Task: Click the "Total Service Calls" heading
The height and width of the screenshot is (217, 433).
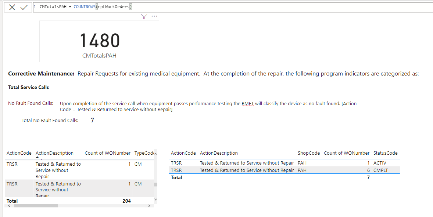Action: 28,87
